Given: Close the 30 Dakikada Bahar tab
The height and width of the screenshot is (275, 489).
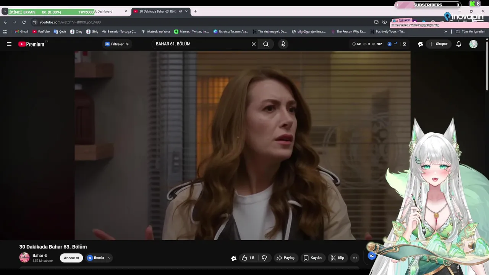Looking at the screenshot, I should pyautogui.click(x=186, y=11).
